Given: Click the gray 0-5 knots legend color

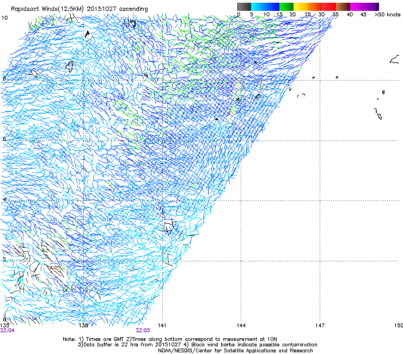Looking at the screenshot, I should (244, 7).
